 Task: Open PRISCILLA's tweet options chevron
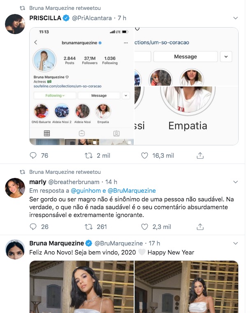click(x=235, y=18)
